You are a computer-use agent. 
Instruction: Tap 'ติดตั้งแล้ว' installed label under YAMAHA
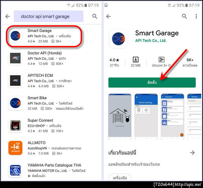point(39,176)
